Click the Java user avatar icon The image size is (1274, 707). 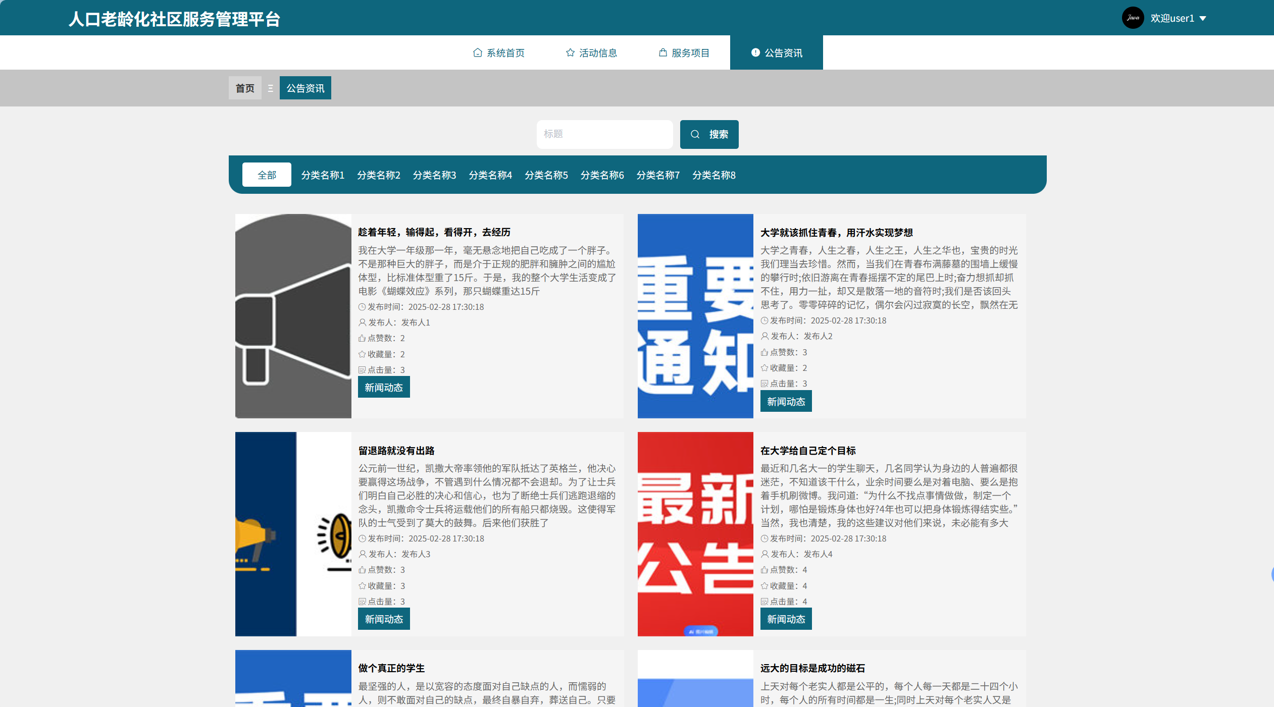point(1133,18)
